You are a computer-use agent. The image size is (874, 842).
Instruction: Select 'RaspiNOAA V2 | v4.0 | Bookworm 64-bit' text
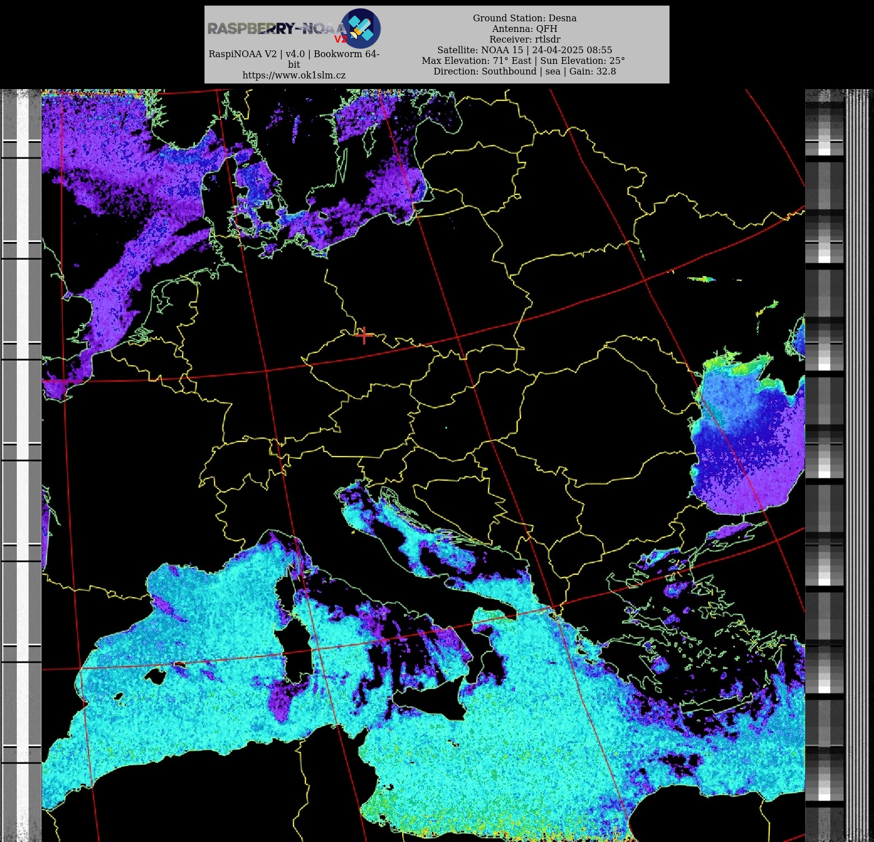[x=294, y=59]
